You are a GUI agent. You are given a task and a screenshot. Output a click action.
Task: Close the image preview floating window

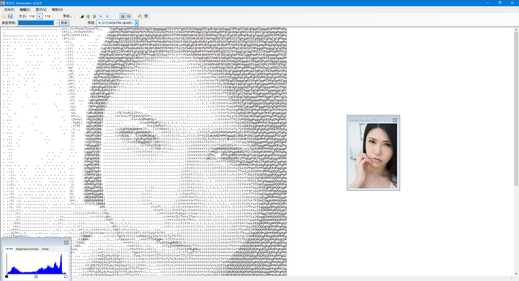[394, 120]
